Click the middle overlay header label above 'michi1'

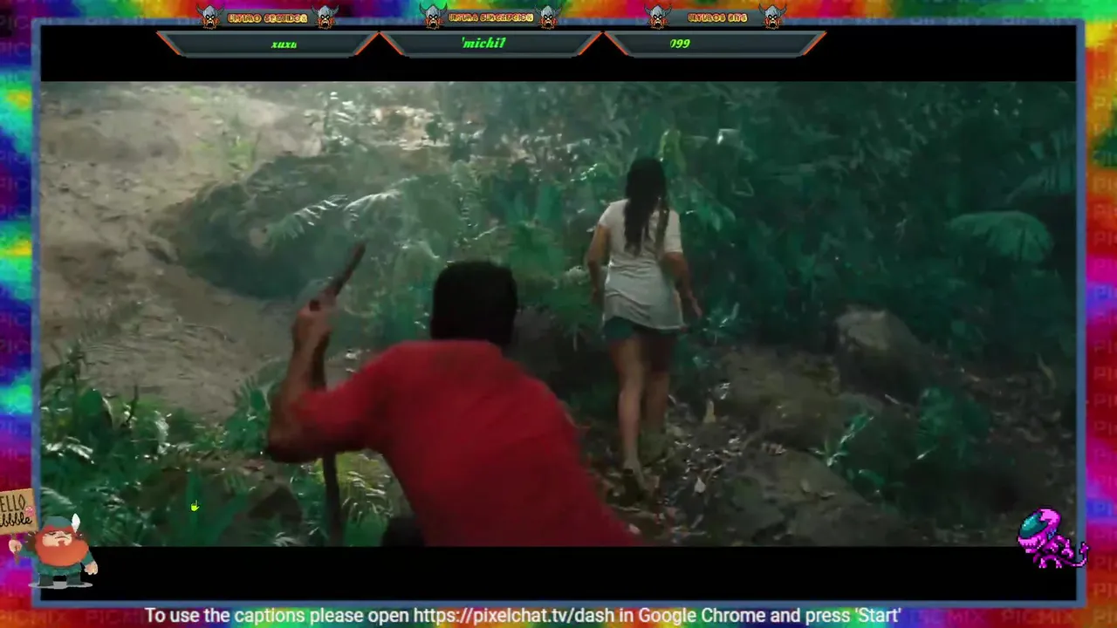490,17
